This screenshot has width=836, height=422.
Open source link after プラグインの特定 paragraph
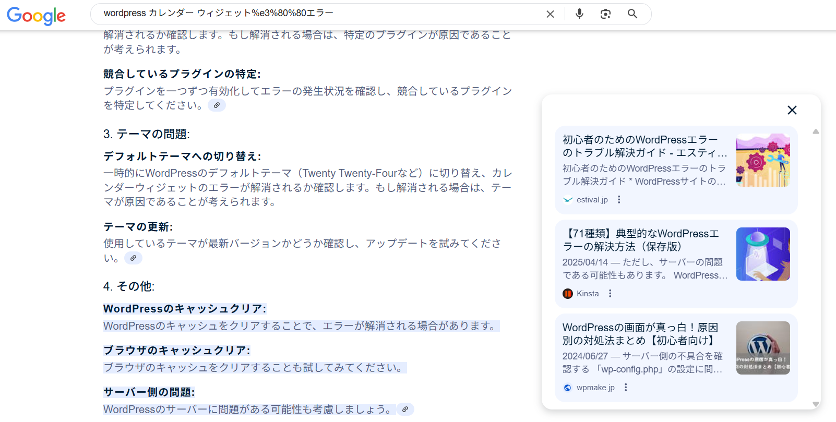[x=217, y=105]
